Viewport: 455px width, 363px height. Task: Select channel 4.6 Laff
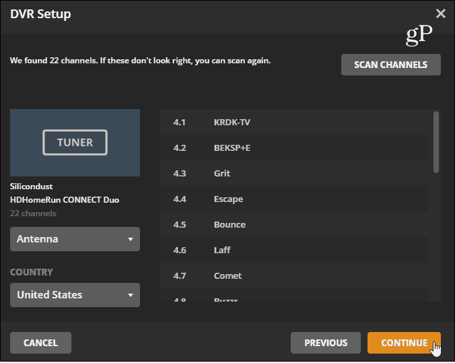coord(294,250)
